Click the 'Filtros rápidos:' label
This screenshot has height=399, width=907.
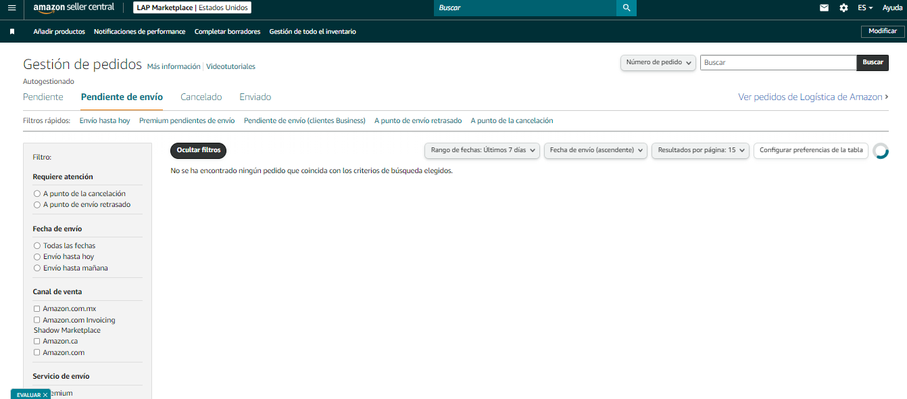coord(47,120)
